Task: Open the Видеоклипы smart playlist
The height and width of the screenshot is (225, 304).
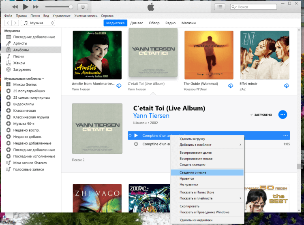Action: point(31,104)
